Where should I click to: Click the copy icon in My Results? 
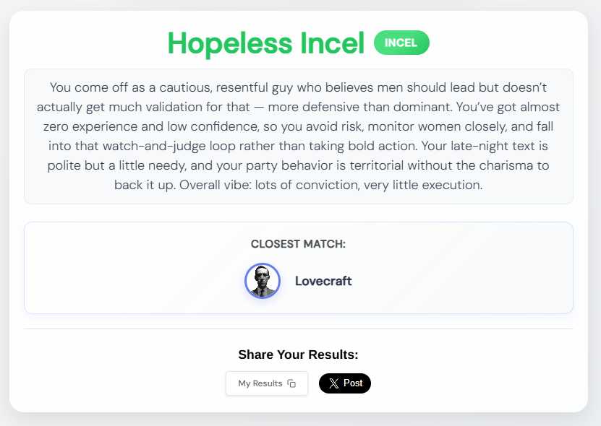point(291,383)
